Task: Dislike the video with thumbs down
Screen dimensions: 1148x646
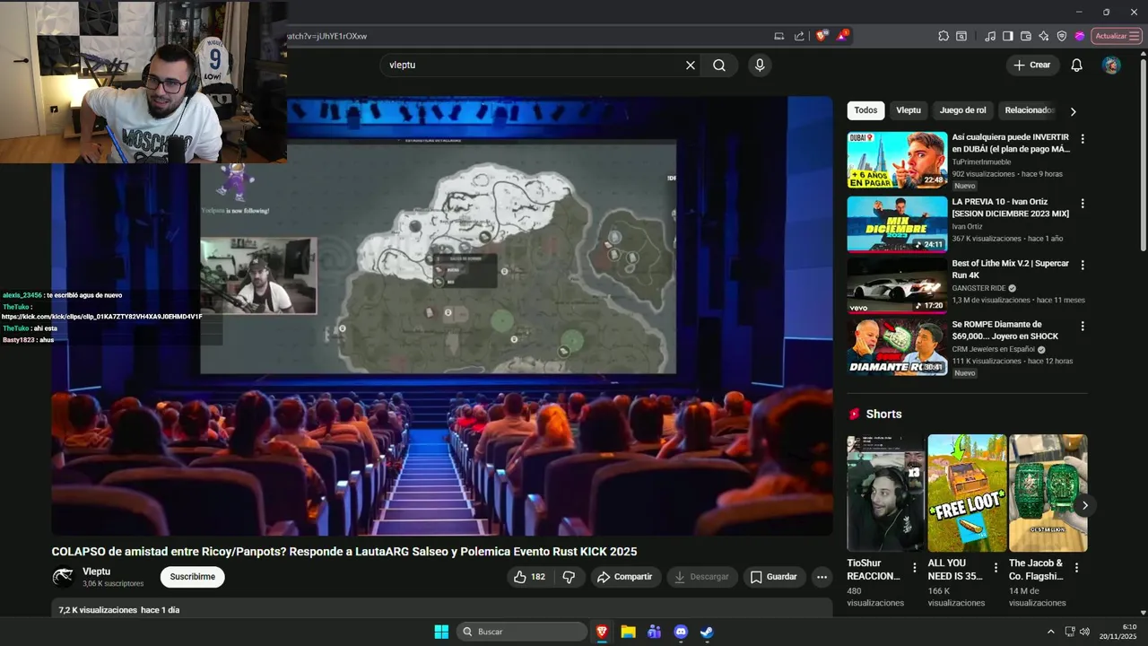Action: click(569, 577)
